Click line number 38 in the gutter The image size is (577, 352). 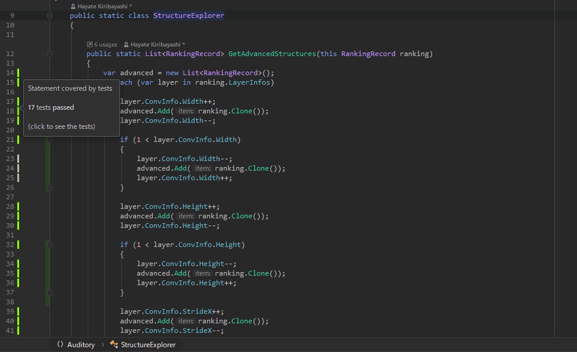[x=10, y=302]
